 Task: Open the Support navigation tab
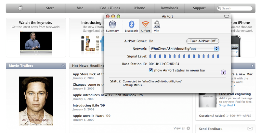(x=199, y=8)
